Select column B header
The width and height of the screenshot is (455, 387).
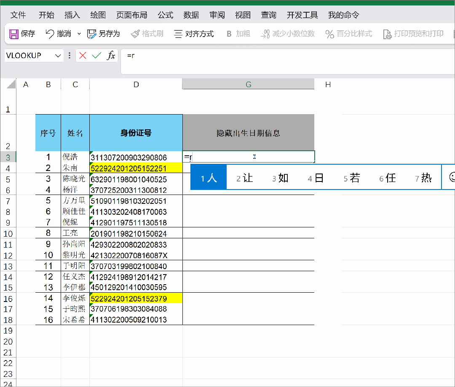pyautogui.click(x=48, y=84)
